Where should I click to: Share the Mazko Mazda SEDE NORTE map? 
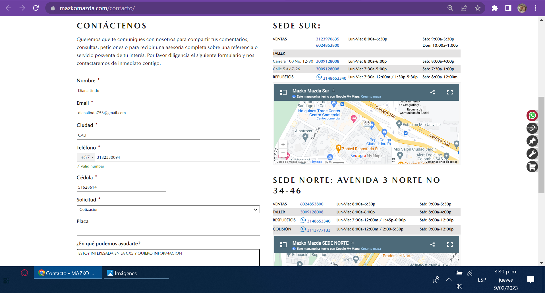[x=433, y=244]
